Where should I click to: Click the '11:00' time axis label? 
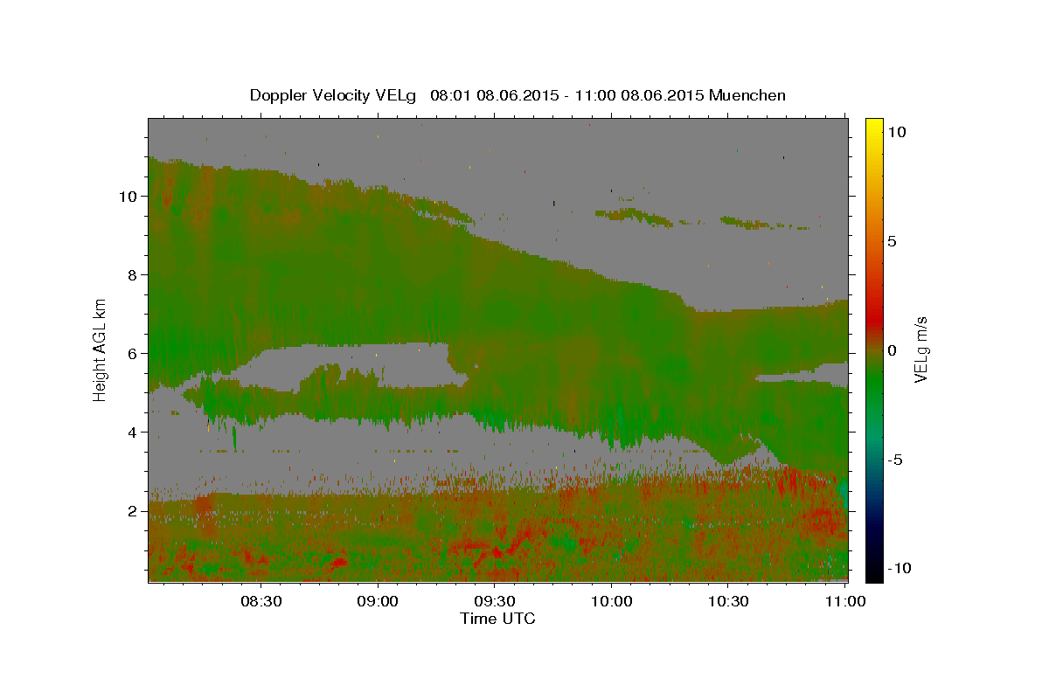pos(844,601)
